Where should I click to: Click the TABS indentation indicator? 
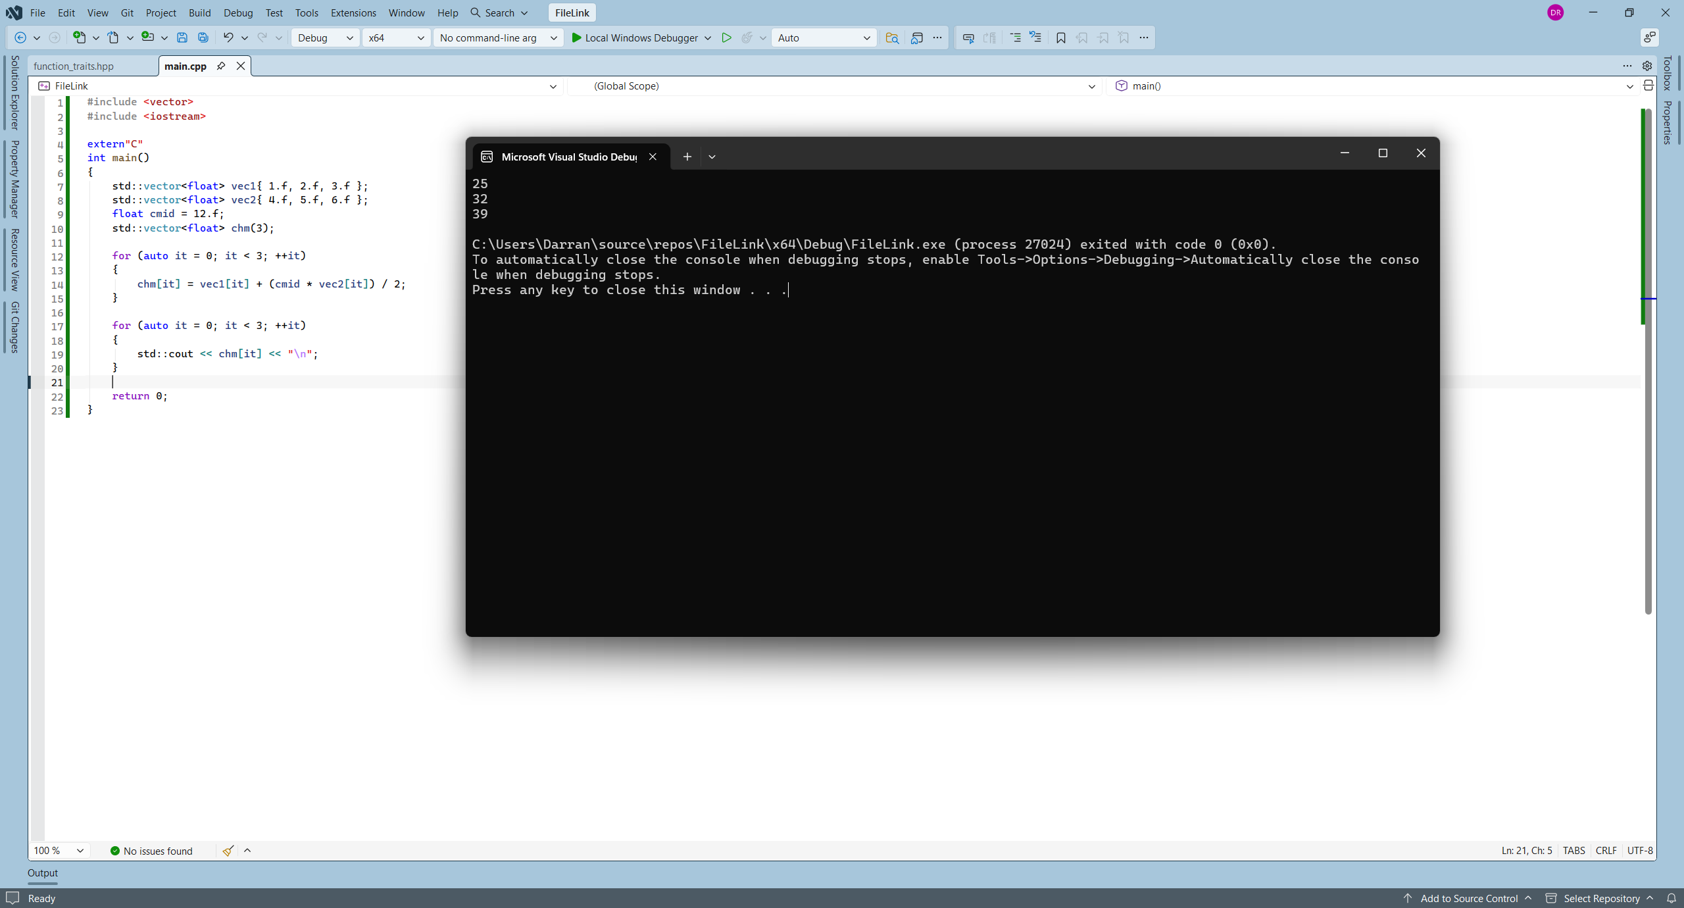pyautogui.click(x=1573, y=851)
